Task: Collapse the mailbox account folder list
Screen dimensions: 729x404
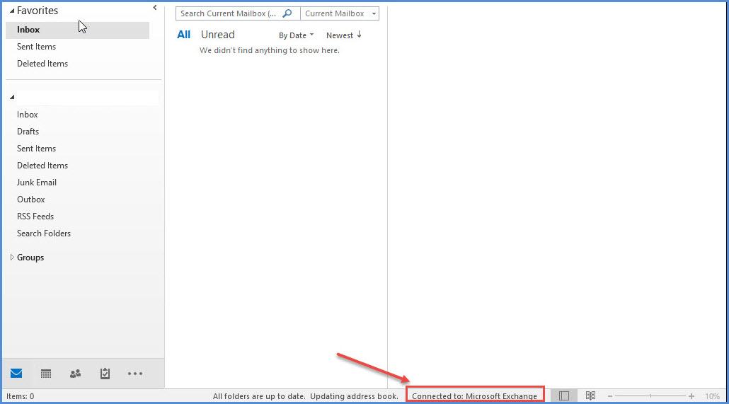Action: point(12,97)
